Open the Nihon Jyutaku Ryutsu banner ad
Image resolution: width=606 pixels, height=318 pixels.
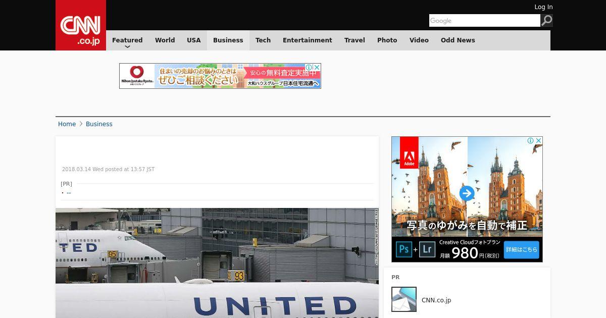coord(220,76)
